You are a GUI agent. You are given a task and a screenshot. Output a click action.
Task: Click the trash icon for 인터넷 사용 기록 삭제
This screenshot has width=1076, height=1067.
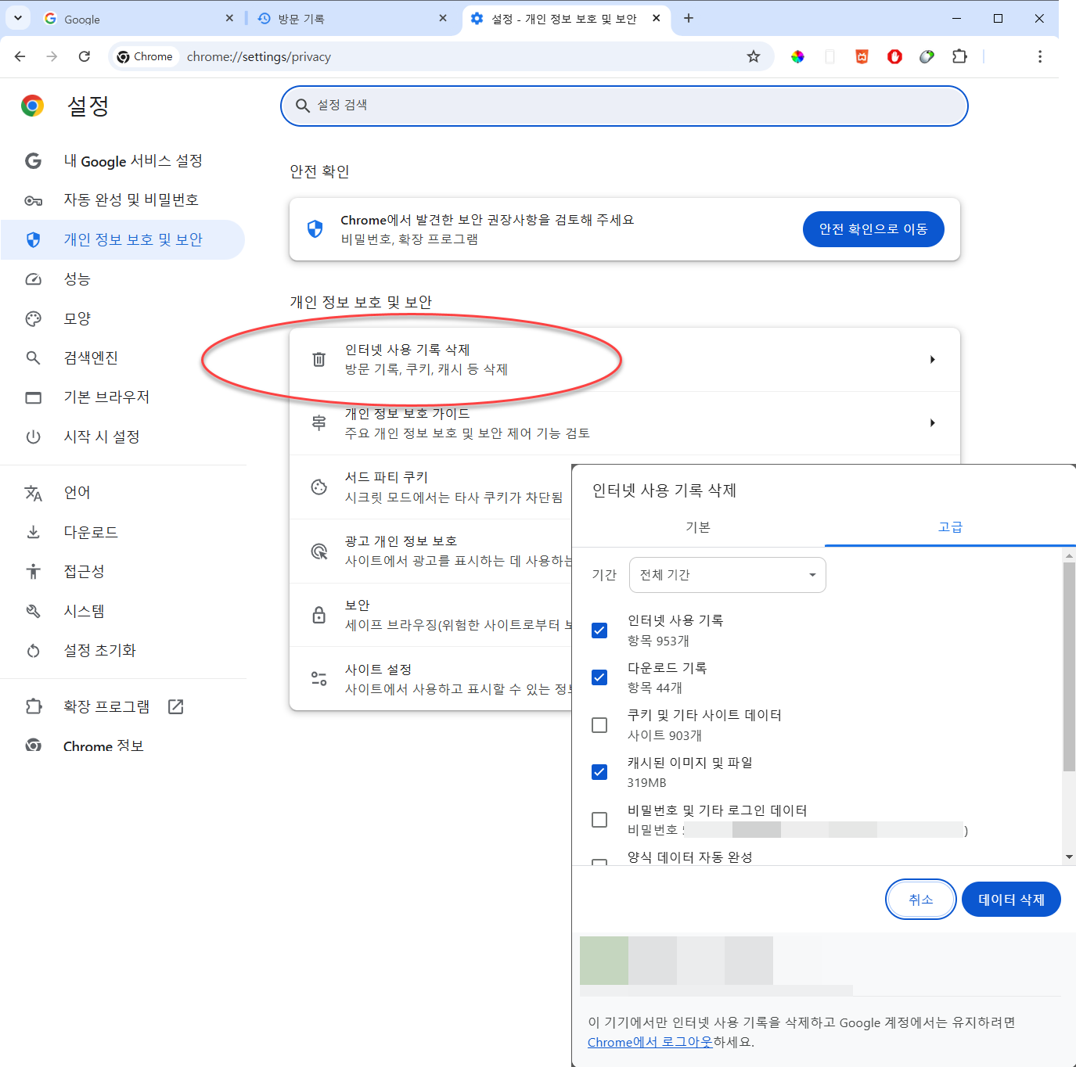[318, 359]
